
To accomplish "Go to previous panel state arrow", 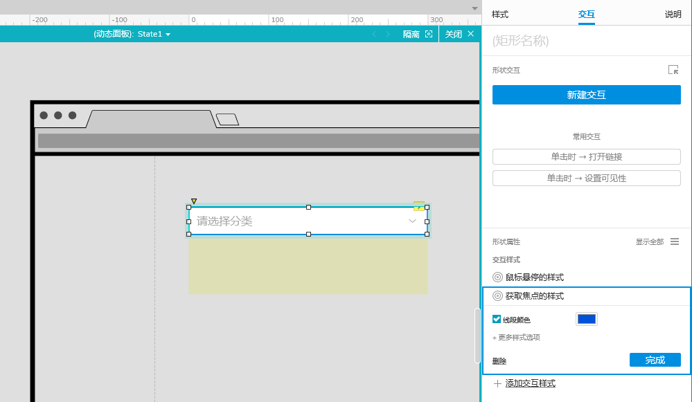I will click(x=374, y=34).
